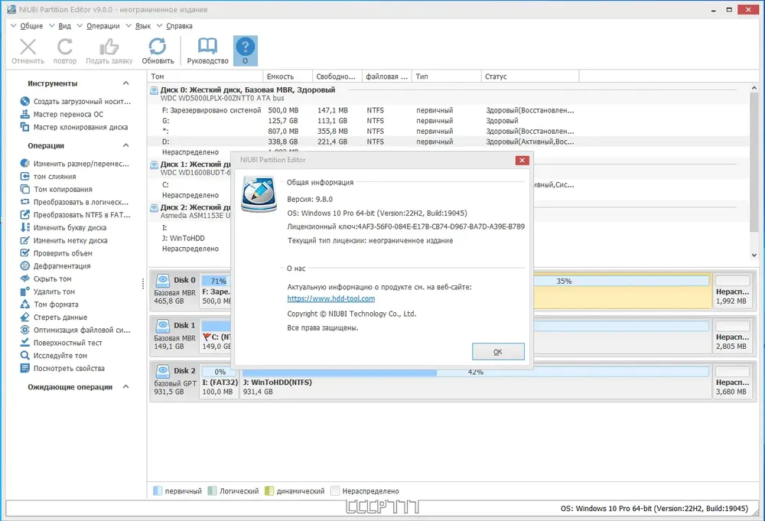Screen dimensions: 765x521
Task: Choose Преобразовать NTFS в FAT32
Action: coord(76,214)
